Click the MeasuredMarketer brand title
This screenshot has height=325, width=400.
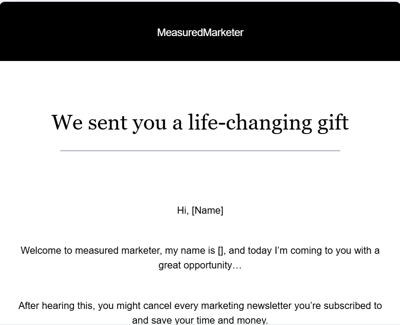click(x=200, y=32)
